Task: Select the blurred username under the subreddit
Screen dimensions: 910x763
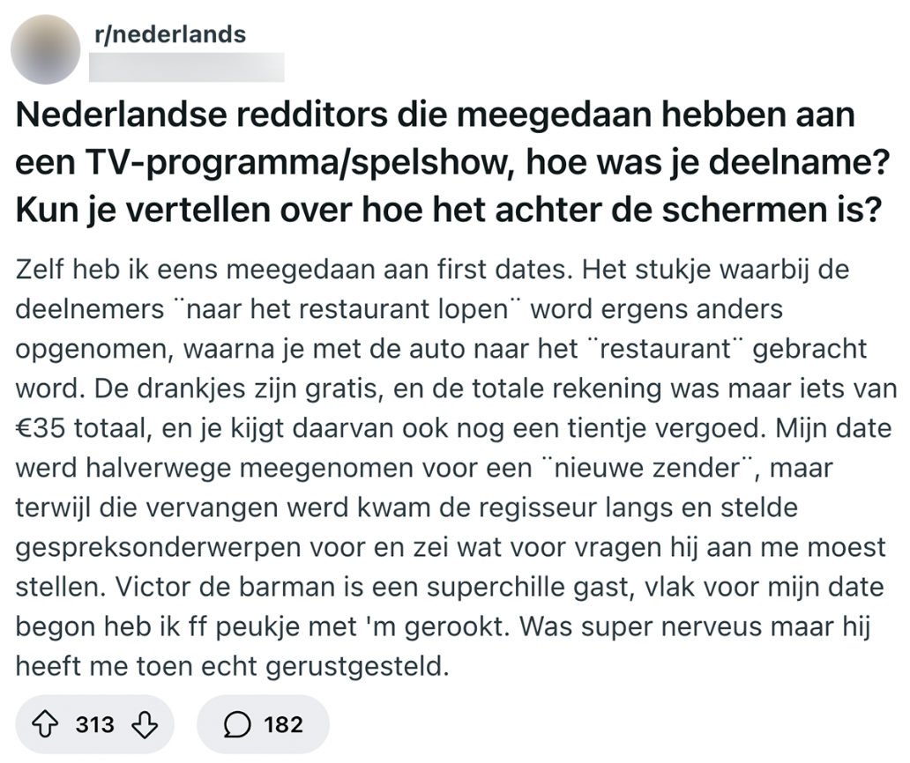Action: pyautogui.click(x=187, y=67)
